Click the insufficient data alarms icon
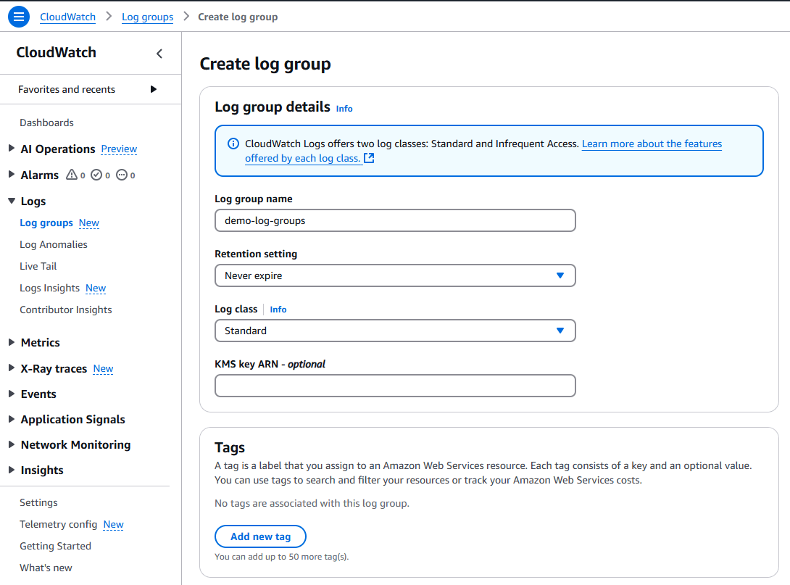Screen dimensions: 790x585 122,175
